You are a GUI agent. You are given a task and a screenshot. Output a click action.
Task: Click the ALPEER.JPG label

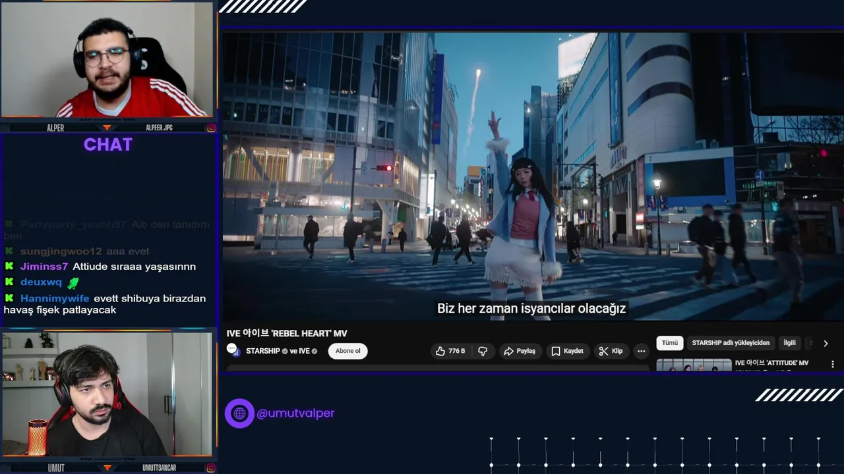tap(159, 128)
